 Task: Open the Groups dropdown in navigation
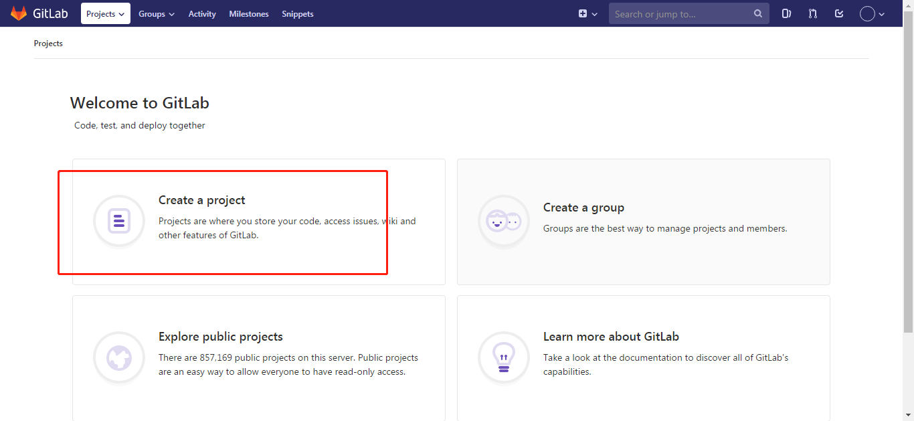click(156, 13)
